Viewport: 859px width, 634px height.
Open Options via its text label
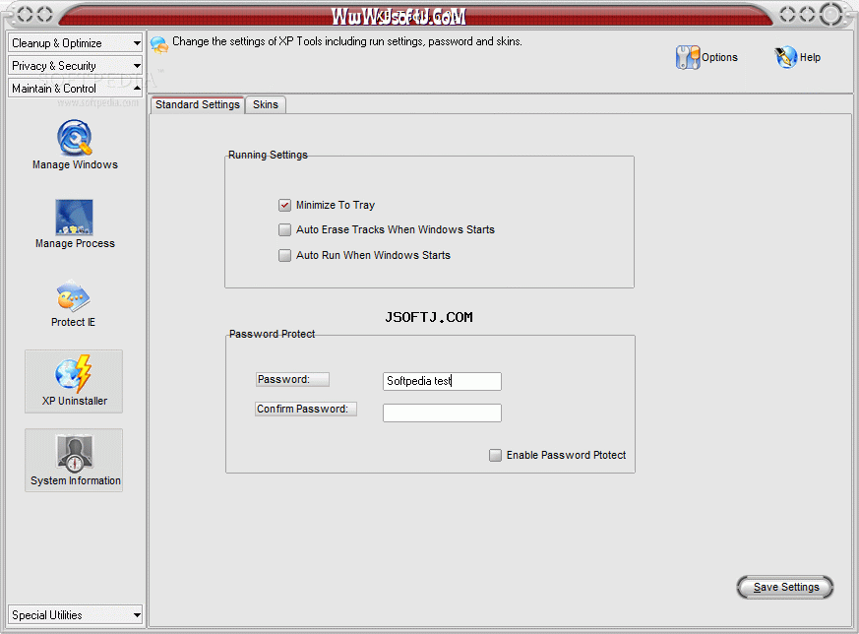coord(719,57)
